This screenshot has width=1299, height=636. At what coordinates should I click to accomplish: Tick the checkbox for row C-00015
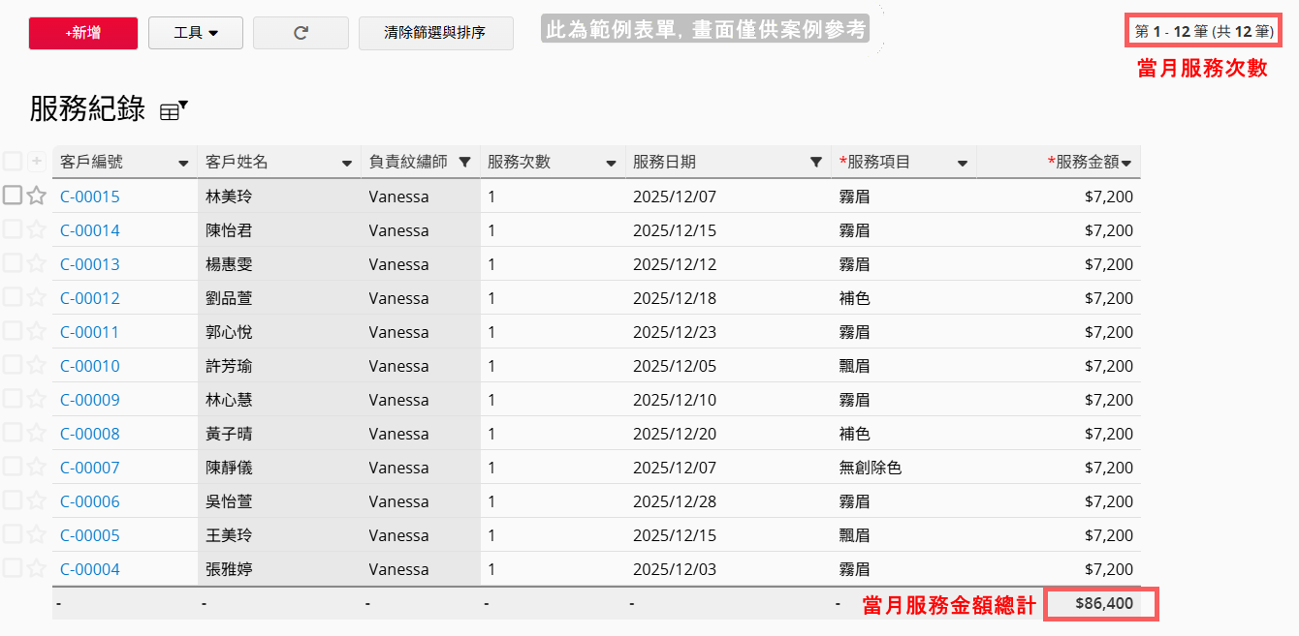(13, 196)
